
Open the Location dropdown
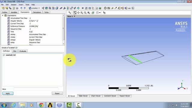pos(34,8)
